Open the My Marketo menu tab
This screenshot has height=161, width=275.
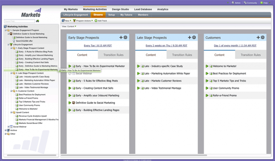(x=71, y=9)
